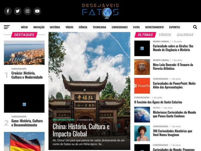Click the thinking woman thumbnail
201x151 pixels.
point(142,134)
